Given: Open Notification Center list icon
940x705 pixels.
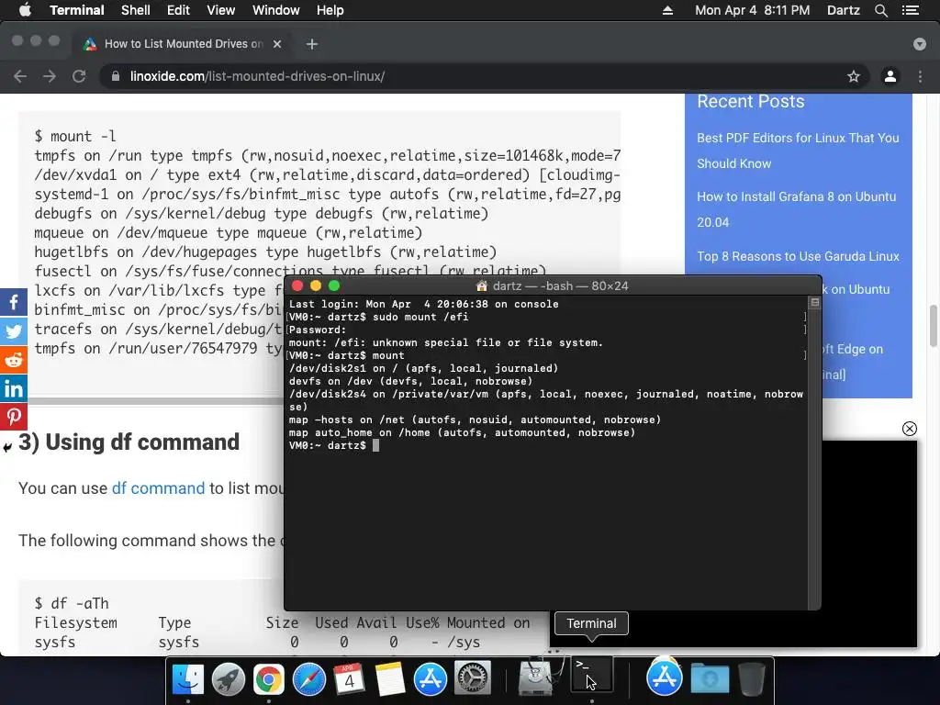Looking at the screenshot, I should pyautogui.click(x=911, y=10).
